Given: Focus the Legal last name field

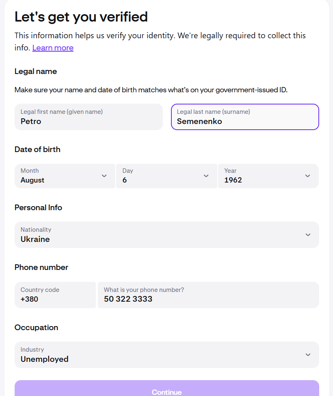Looking at the screenshot, I should [x=245, y=117].
